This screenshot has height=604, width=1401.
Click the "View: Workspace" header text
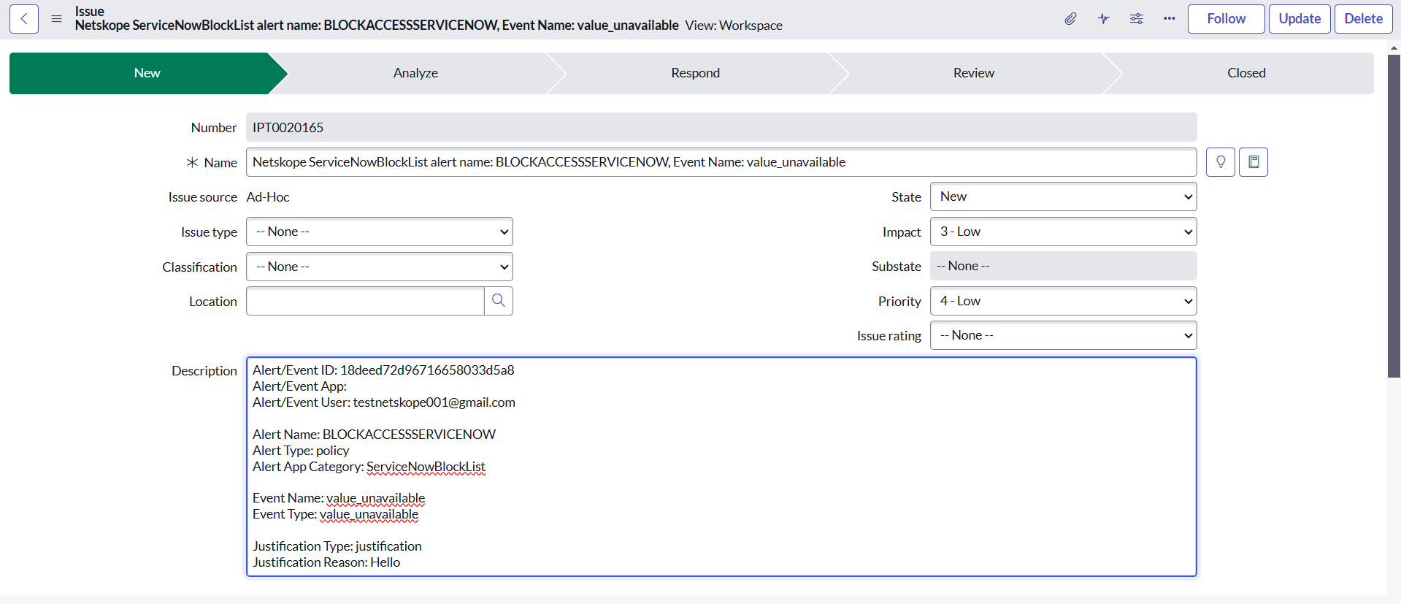(734, 26)
